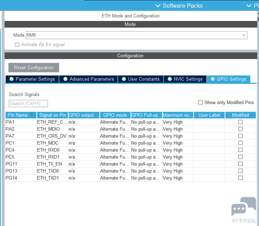Click the ETH_REF_C... signal cell for PA1
Image resolution: width=259 pixels, height=226 pixels.
point(52,122)
